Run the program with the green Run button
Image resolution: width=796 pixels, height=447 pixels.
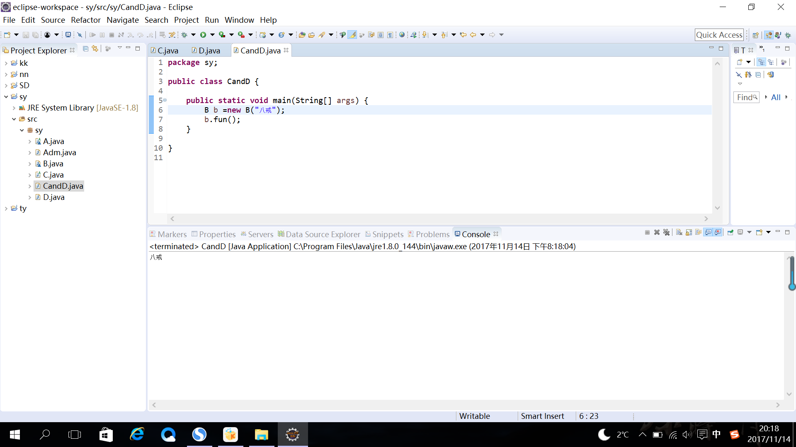[x=203, y=35]
